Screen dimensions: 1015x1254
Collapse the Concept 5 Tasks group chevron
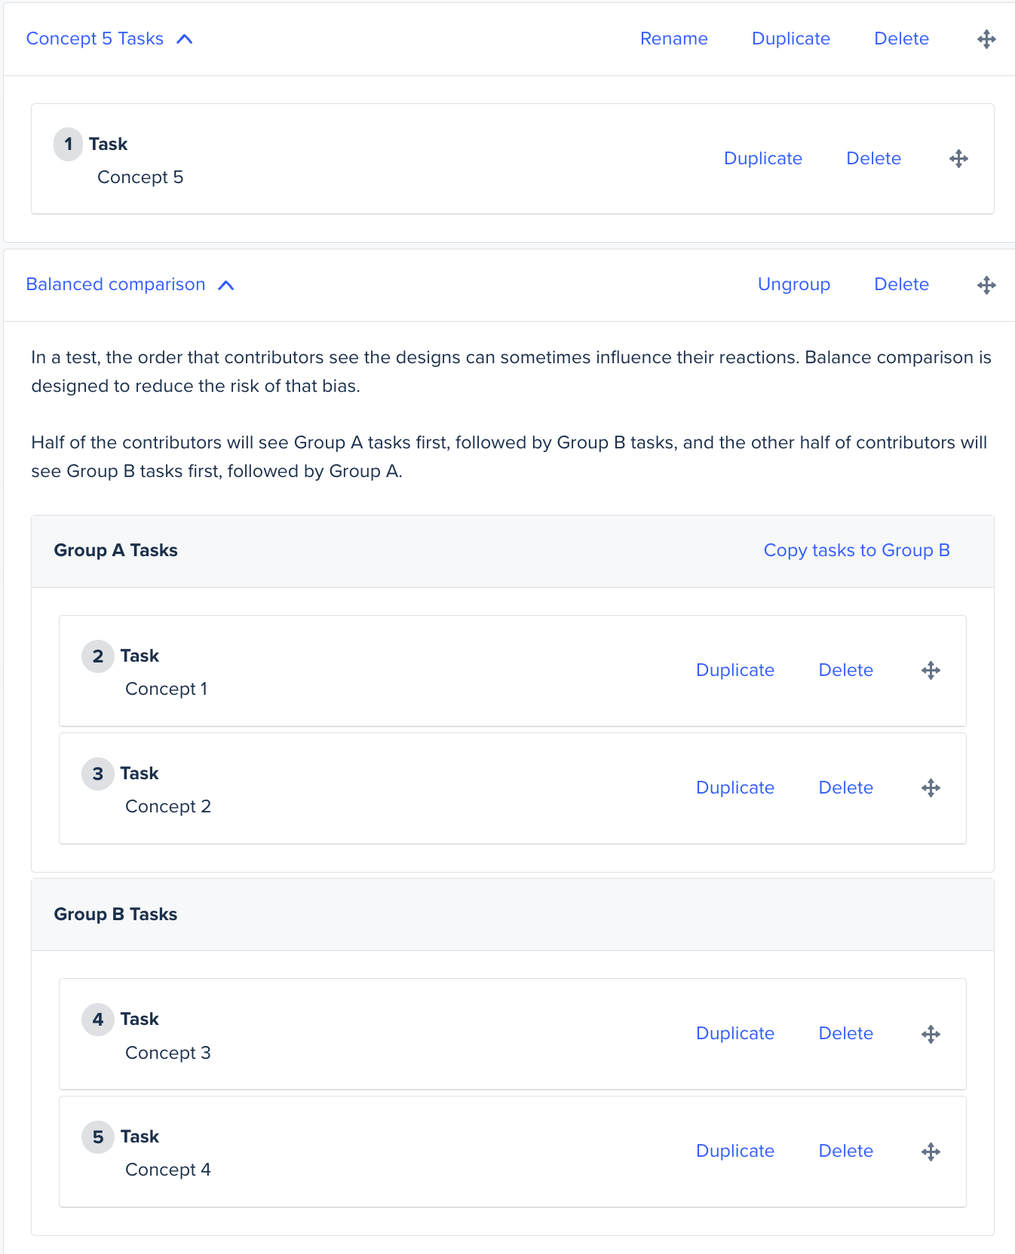point(185,39)
